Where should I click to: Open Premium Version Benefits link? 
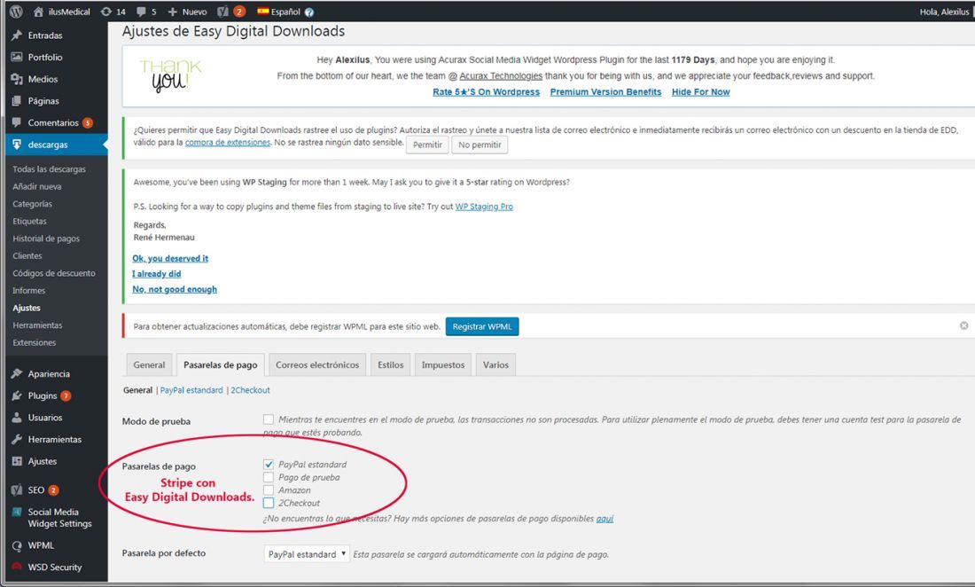coord(605,92)
